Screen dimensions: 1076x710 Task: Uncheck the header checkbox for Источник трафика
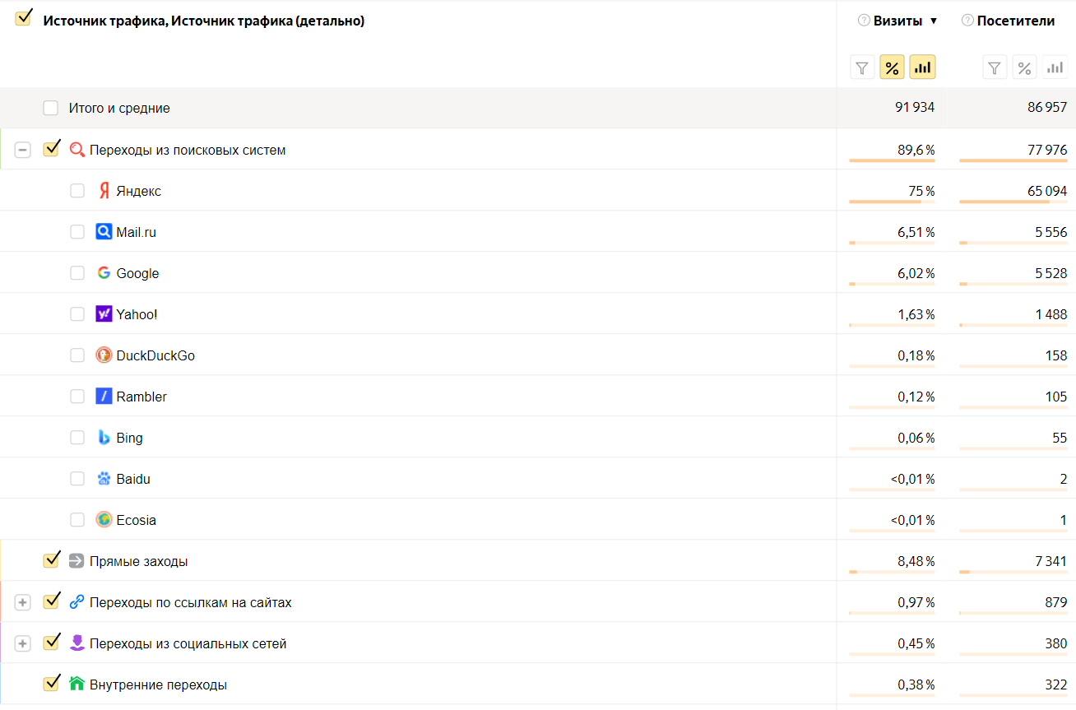[24, 18]
